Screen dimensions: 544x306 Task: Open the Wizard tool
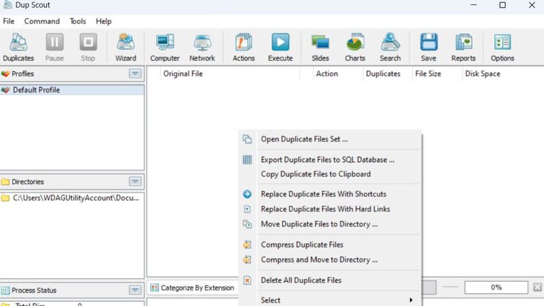coord(126,46)
